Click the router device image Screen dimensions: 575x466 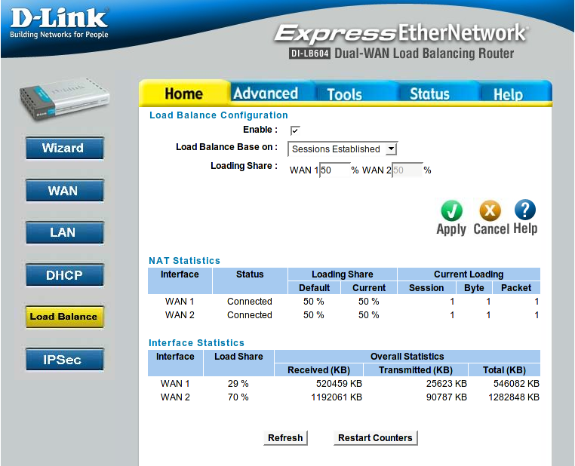(65, 99)
